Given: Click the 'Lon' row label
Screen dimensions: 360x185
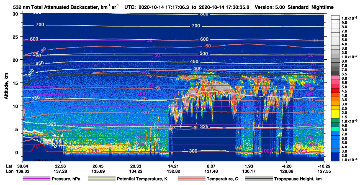Looking at the screenshot, I should point(9,171).
